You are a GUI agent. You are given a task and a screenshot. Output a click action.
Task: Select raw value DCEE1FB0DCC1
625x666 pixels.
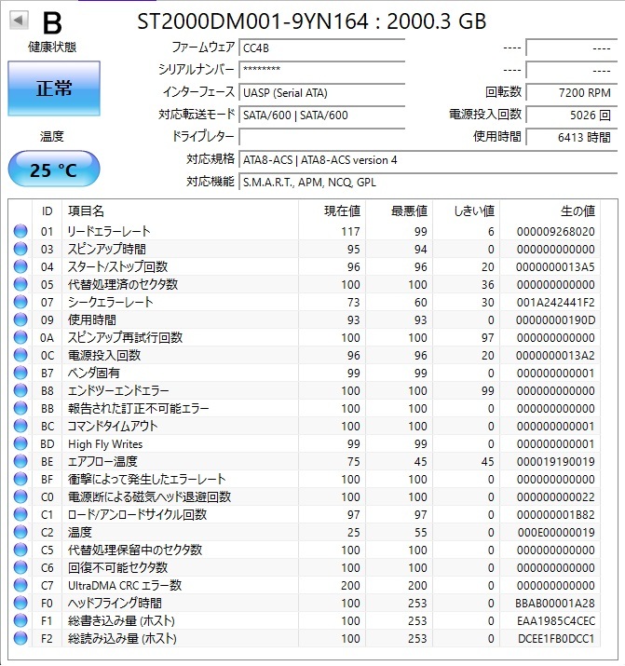pyautogui.click(x=556, y=639)
